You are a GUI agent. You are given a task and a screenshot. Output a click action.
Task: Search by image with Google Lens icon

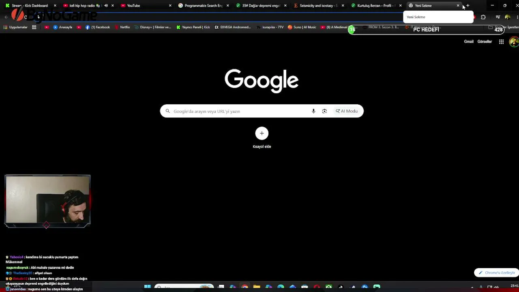(x=324, y=111)
